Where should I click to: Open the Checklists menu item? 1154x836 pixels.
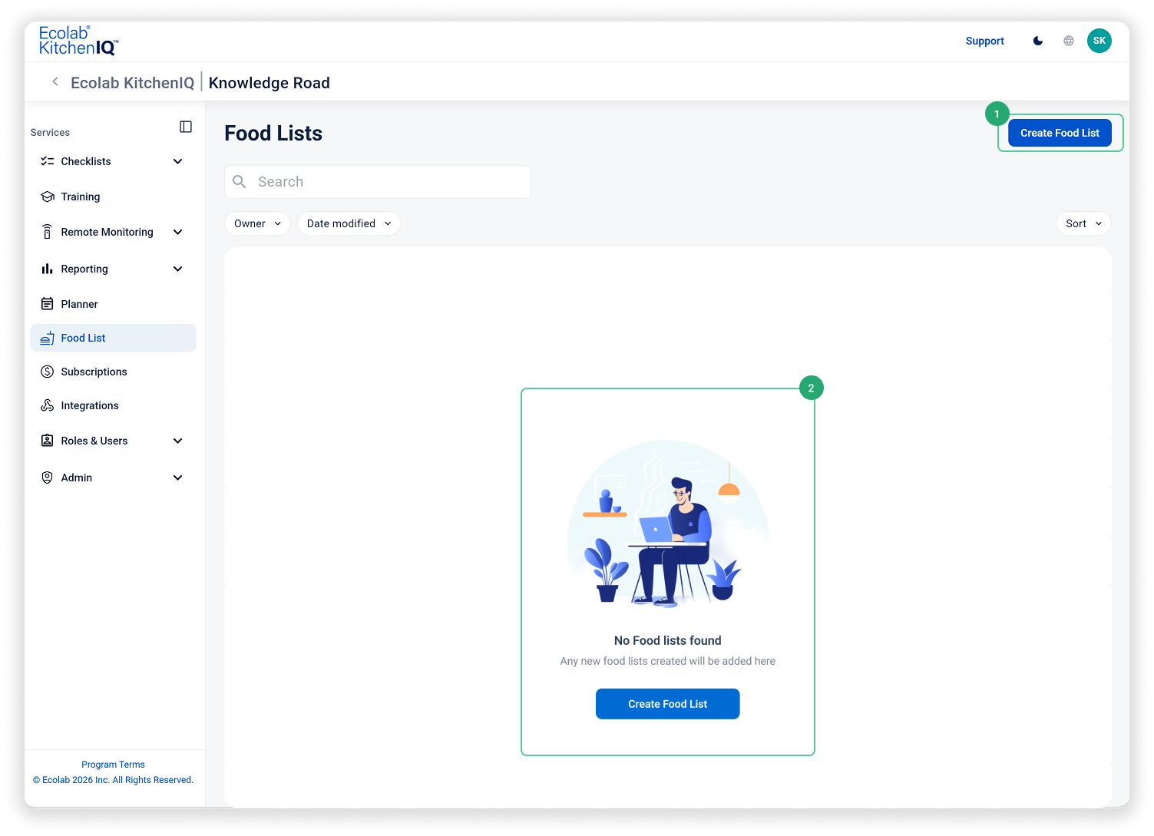click(x=113, y=161)
